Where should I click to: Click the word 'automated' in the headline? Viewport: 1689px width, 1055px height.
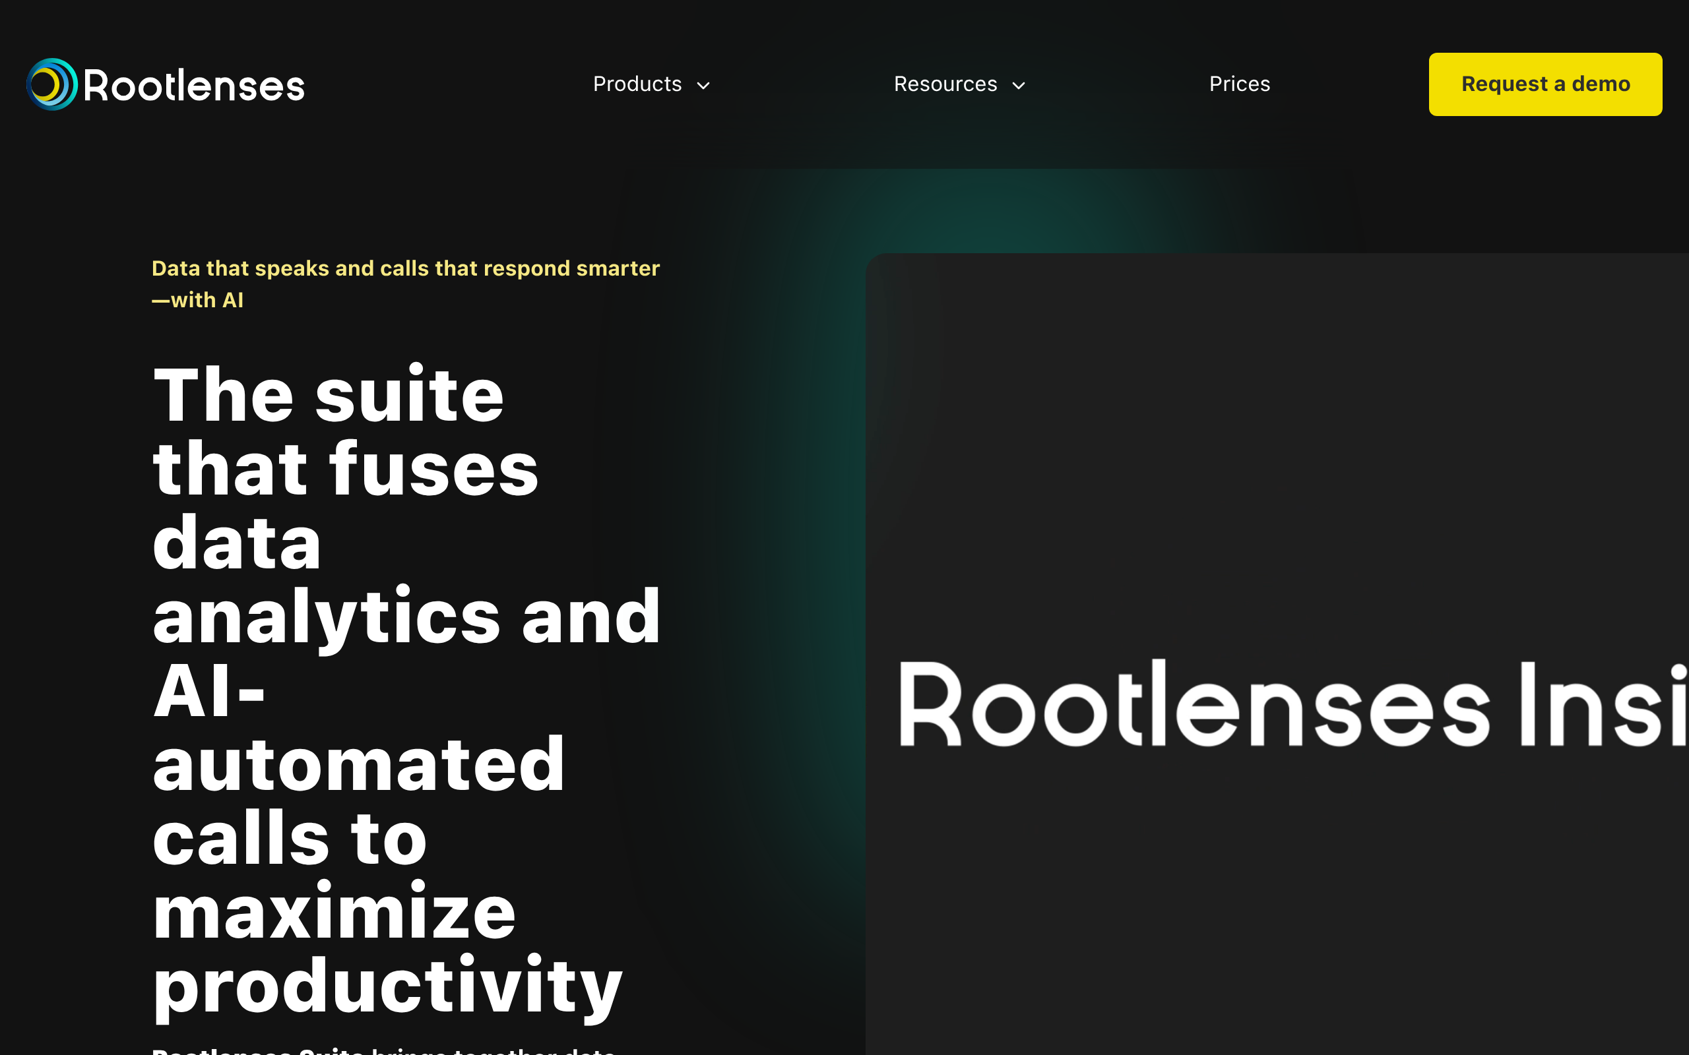click(x=358, y=766)
